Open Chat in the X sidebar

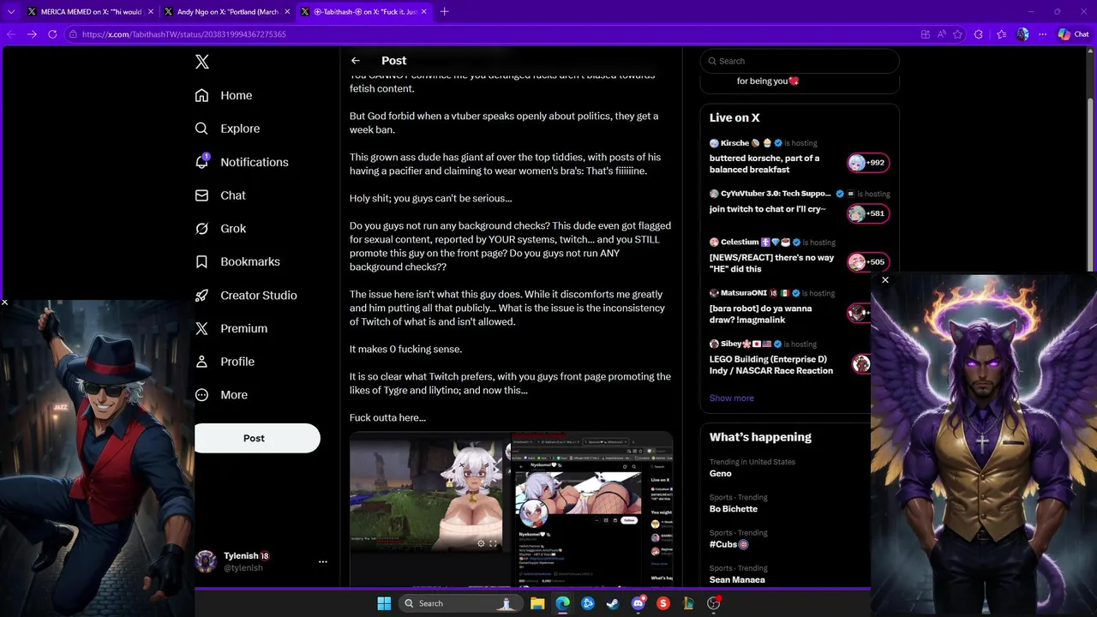(x=220, y=195)
